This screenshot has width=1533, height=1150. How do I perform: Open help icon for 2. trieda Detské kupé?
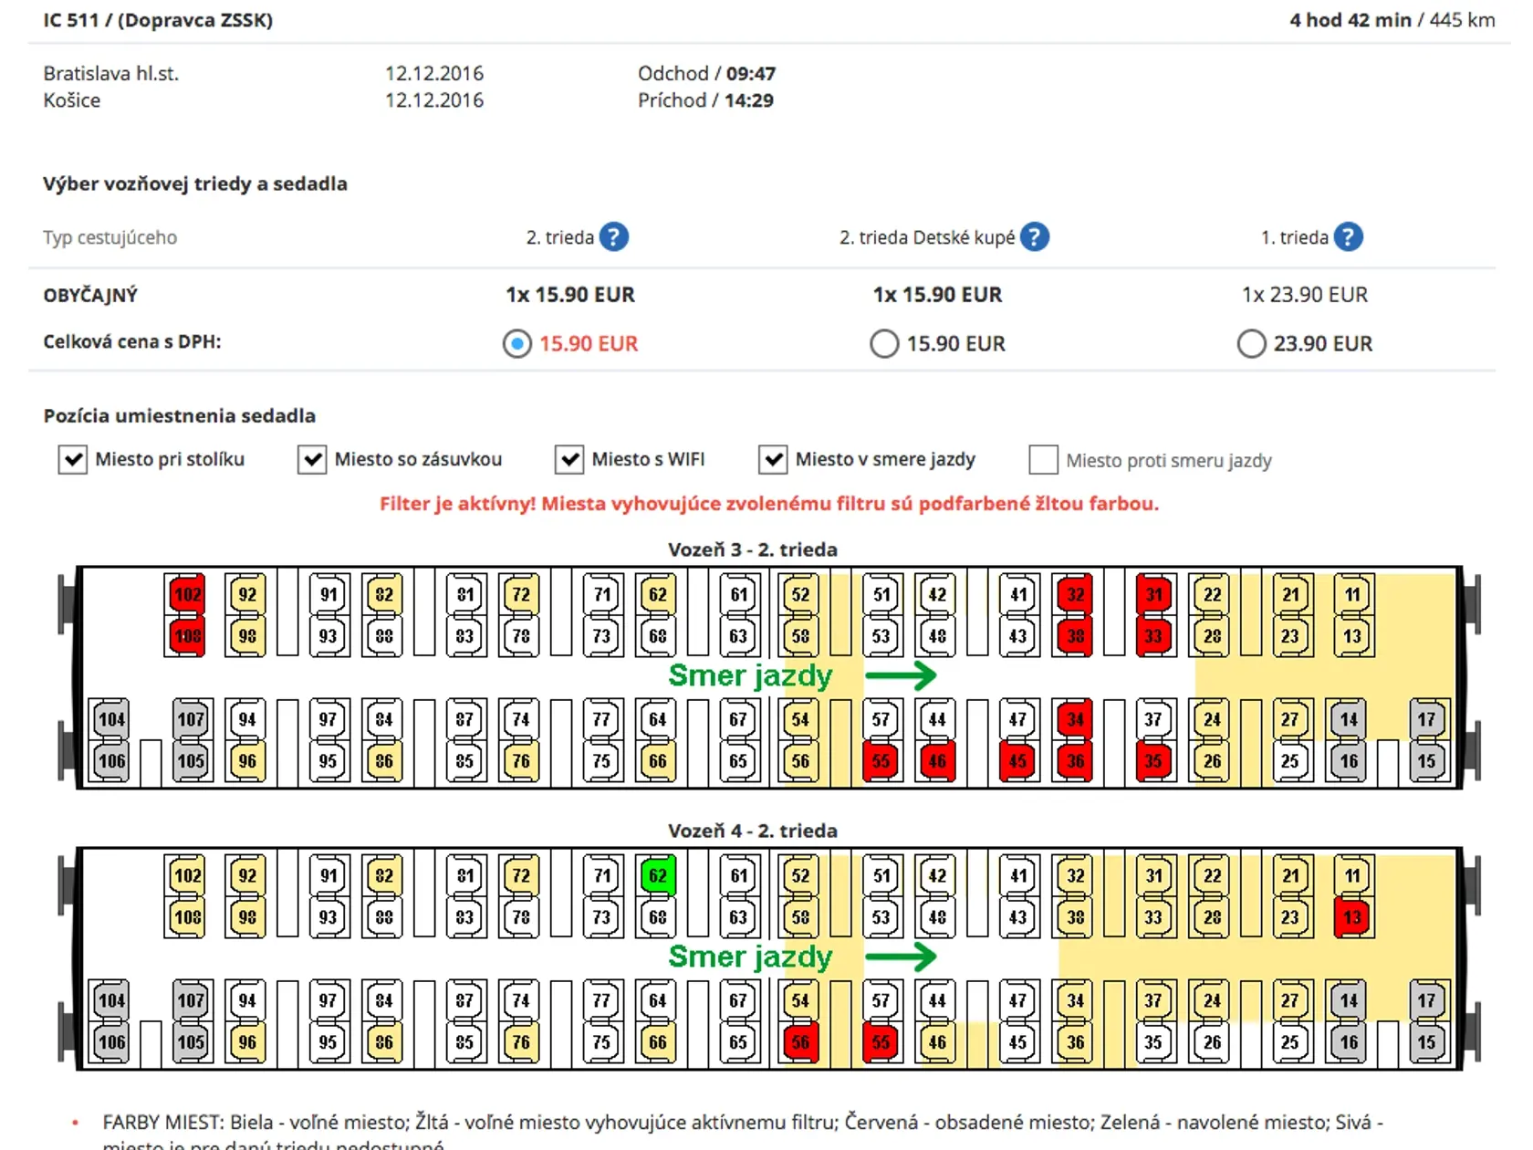click(x=1034, y=237)
